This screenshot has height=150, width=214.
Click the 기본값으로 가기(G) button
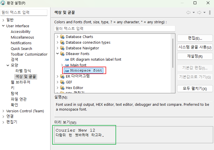195,77
